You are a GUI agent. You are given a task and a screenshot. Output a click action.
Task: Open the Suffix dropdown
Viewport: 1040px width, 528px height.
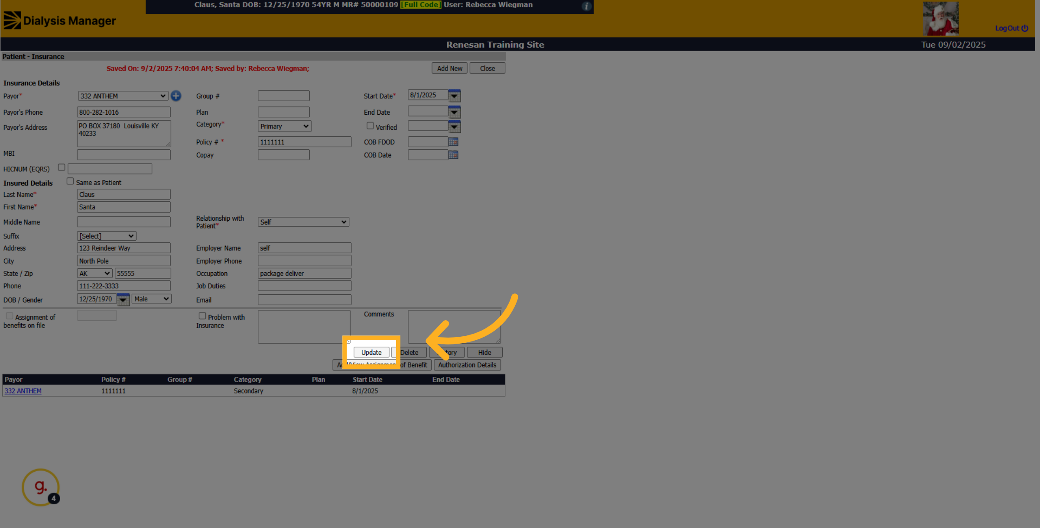click(x=107, y=236)
